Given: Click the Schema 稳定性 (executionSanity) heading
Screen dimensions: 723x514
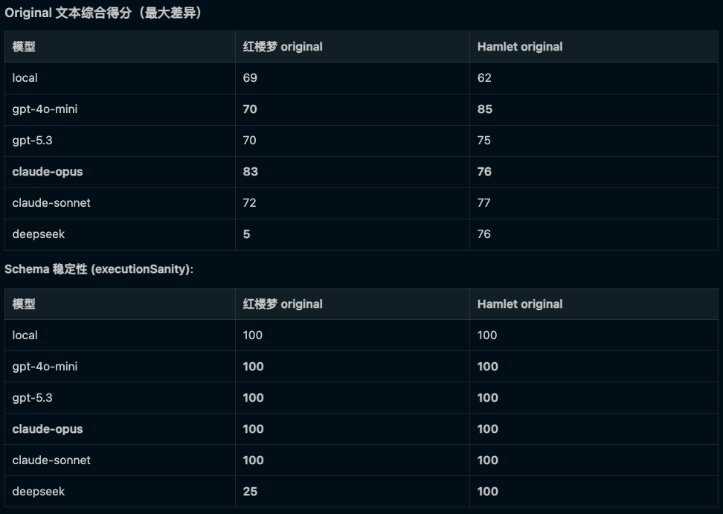Looking at the screenshot, I should (x=99, y=269).
